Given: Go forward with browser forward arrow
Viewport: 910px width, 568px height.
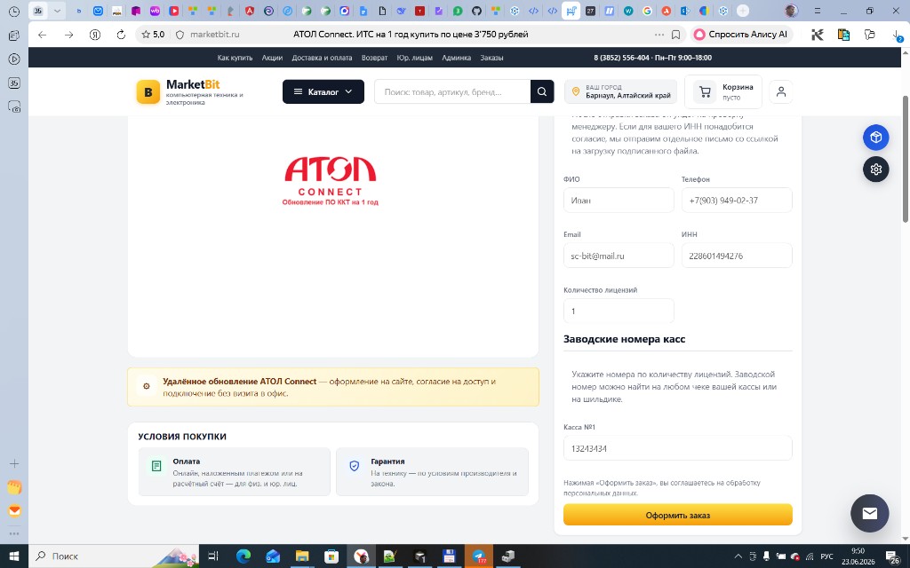Looking at the screenshot, I should (69, 35).
